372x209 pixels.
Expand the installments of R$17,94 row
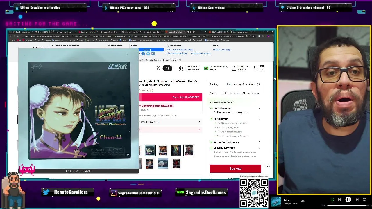click(x=170, y=122)
